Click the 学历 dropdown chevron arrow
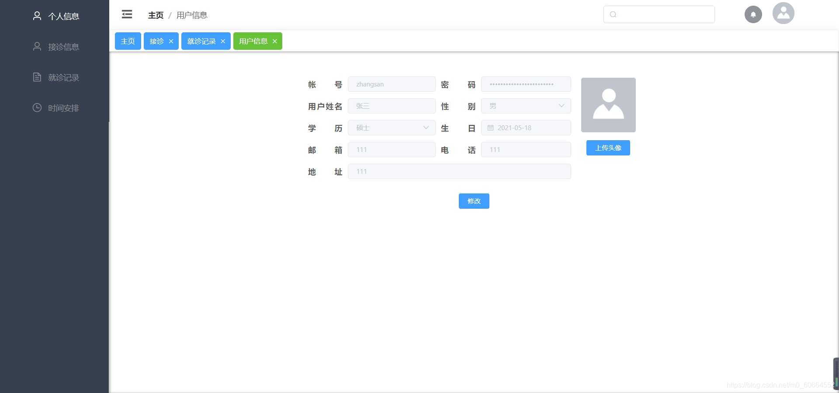The width and height of the screenshot is (839, 393). click(x=426, y=128)
